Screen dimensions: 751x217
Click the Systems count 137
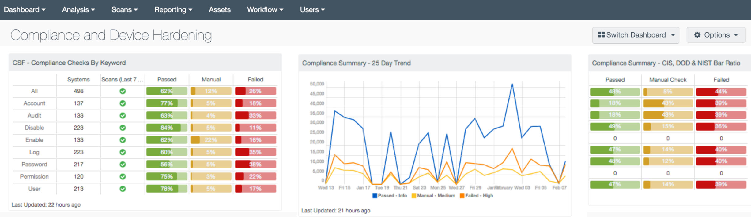(78, 103)
